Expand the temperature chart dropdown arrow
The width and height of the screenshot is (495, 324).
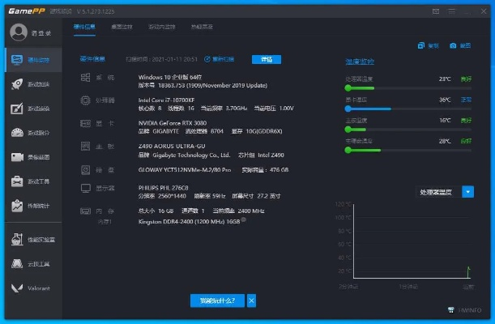point(467,192)
